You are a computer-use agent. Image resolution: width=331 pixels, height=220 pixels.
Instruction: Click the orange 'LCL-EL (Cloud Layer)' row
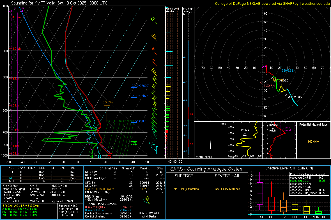125,189
